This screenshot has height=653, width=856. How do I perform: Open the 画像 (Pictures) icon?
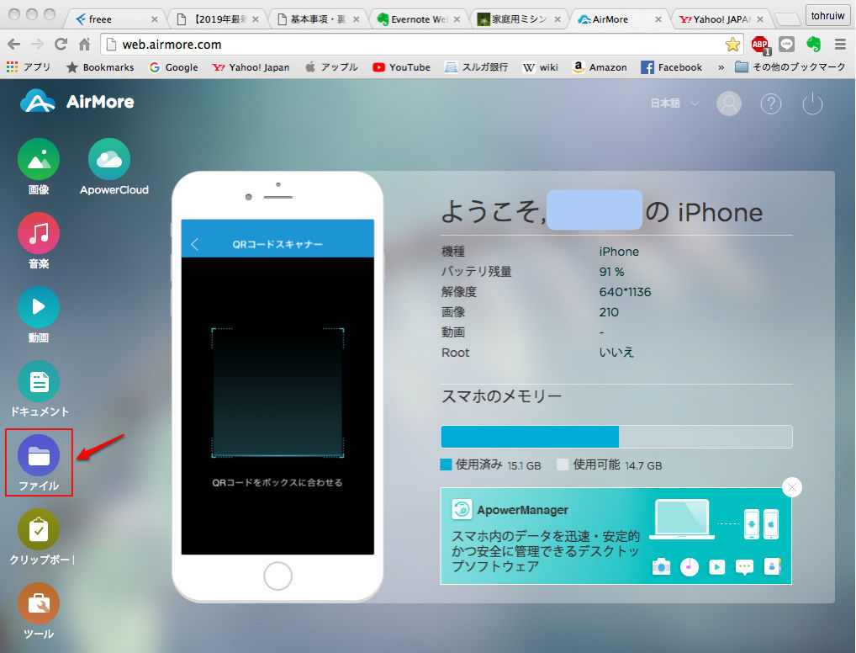pos(38,160)
